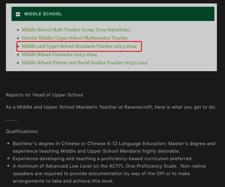Open Middle and Upper School Mandarin Teacher 2023-2024

pos(79,46)
